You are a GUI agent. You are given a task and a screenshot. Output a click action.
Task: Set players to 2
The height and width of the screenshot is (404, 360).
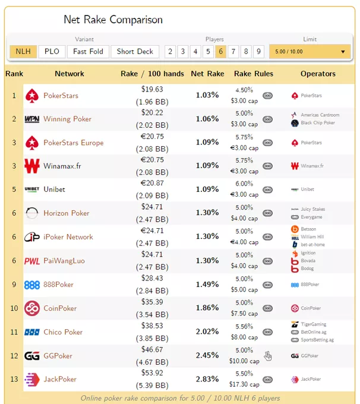tap(170, 52)
